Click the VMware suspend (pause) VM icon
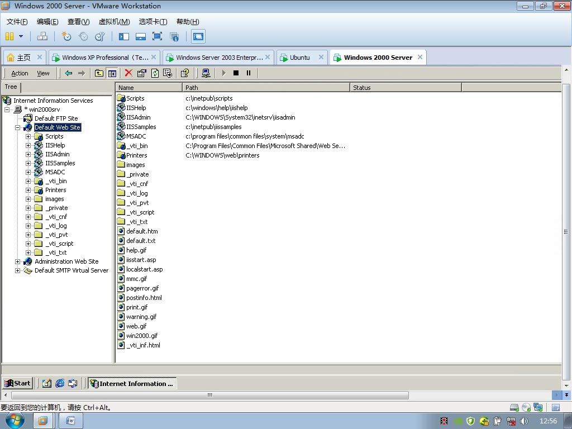The height and width of the screenshot is (429, 572). point(10,36)
